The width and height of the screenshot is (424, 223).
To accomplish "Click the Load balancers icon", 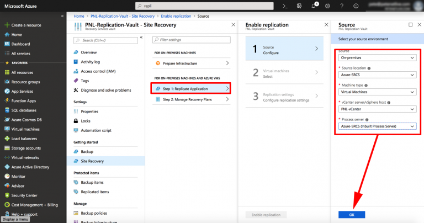I will 7,139.
